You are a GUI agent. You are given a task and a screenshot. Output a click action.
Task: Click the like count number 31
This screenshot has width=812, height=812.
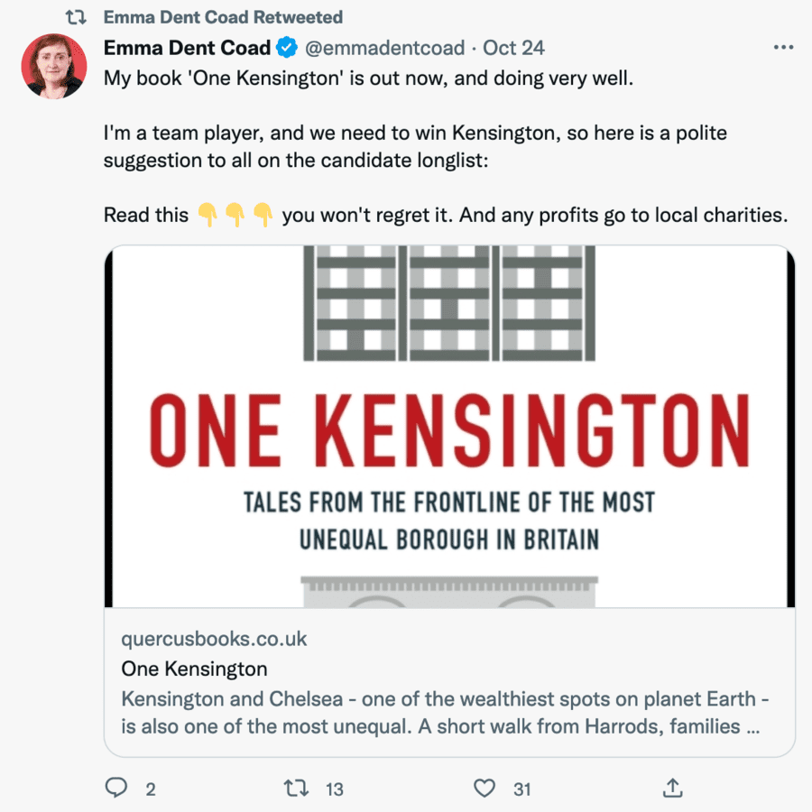click(x=521, y=789)
